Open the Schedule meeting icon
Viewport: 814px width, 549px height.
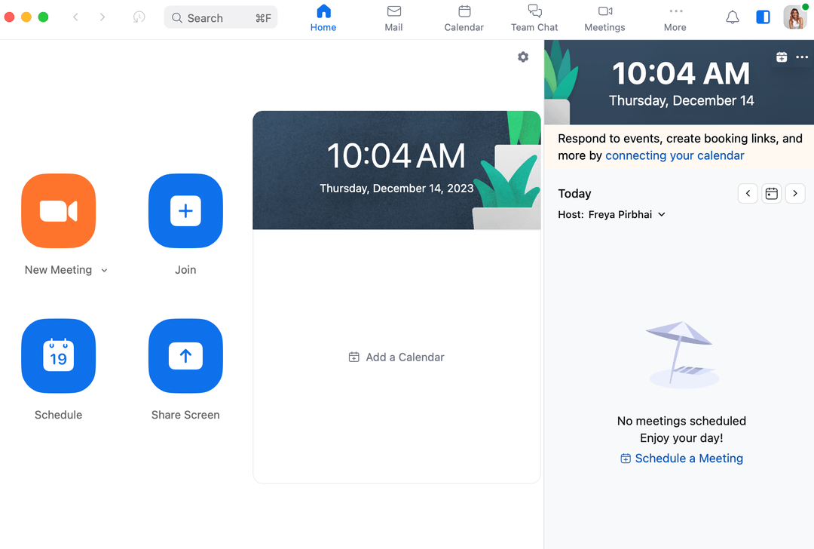coord(58,356)
